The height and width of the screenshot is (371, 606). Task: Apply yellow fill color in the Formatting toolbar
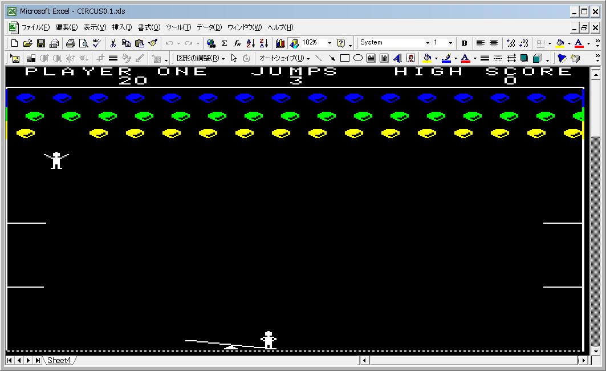[560, 43]
